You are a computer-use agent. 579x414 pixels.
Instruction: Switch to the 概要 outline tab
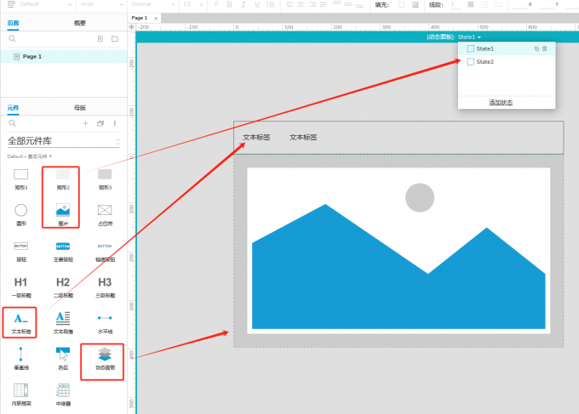click(x=79, y=23)
